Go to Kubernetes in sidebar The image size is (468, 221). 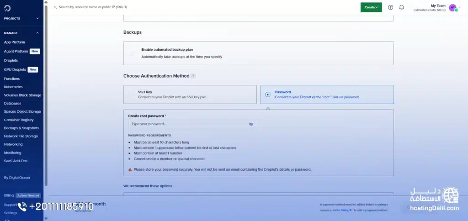(13, 87)
